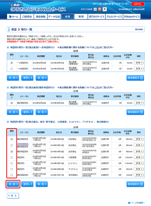Uncheck transaction 101001000000113 checkbox
This screenshot has width=151, height=206.
pyautogui.click(x=12, y=103)
